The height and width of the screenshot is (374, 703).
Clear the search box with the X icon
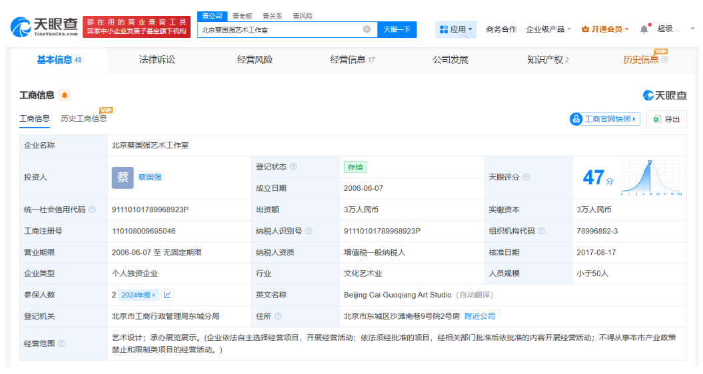point(366,29)
